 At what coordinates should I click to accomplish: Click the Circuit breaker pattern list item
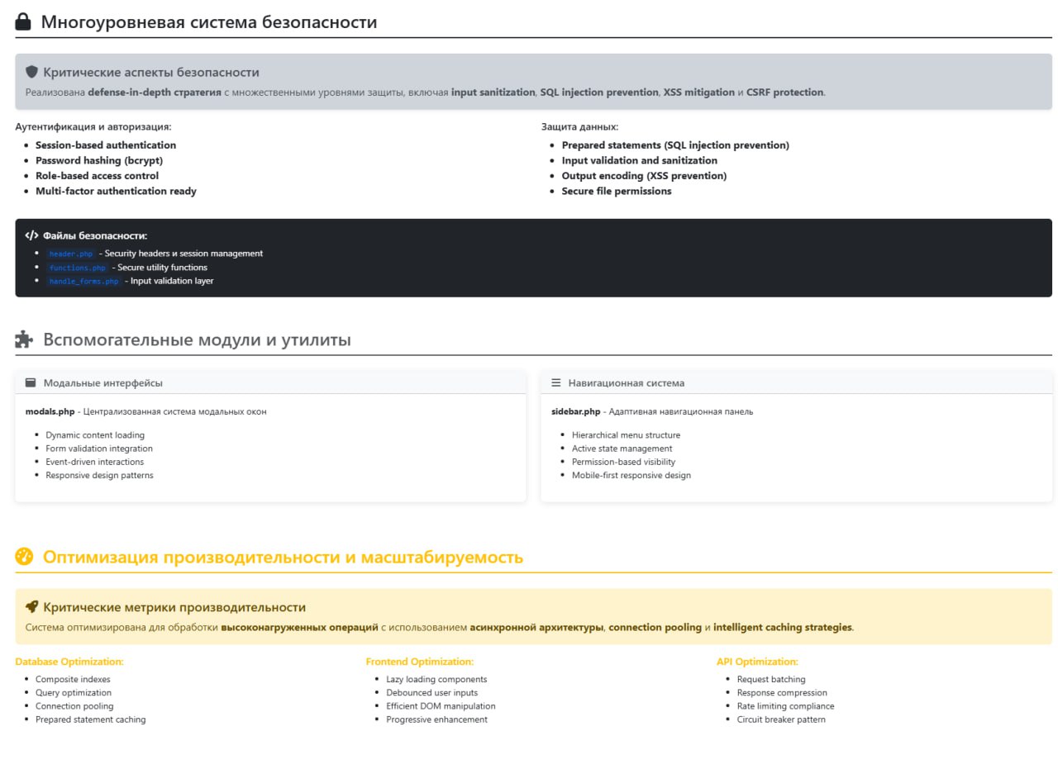click(781, 719)
